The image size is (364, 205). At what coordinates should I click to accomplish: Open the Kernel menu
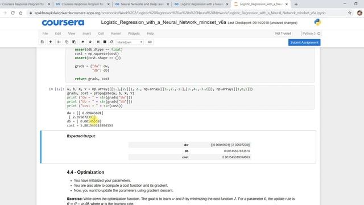[115, 34]
